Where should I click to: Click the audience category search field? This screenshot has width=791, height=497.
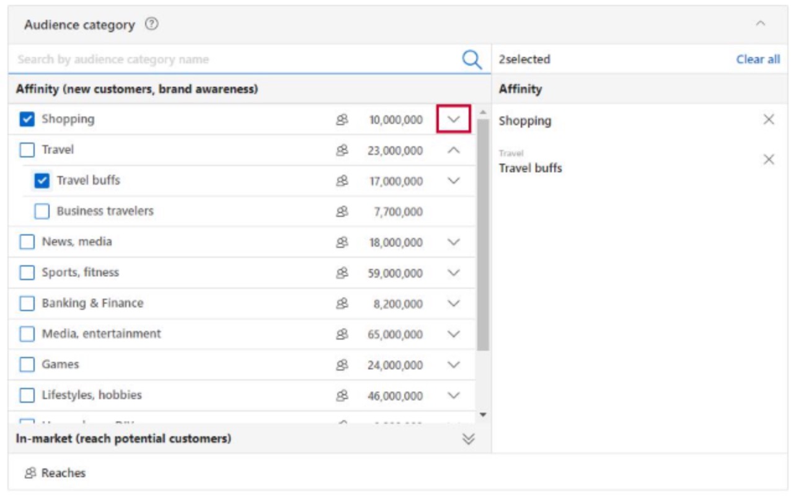[x=236, y=59]
